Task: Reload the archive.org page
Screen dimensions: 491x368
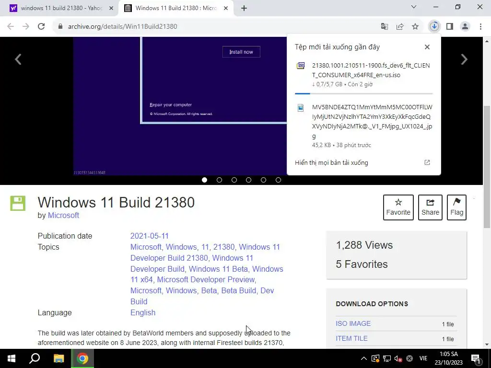Action: 41,26
